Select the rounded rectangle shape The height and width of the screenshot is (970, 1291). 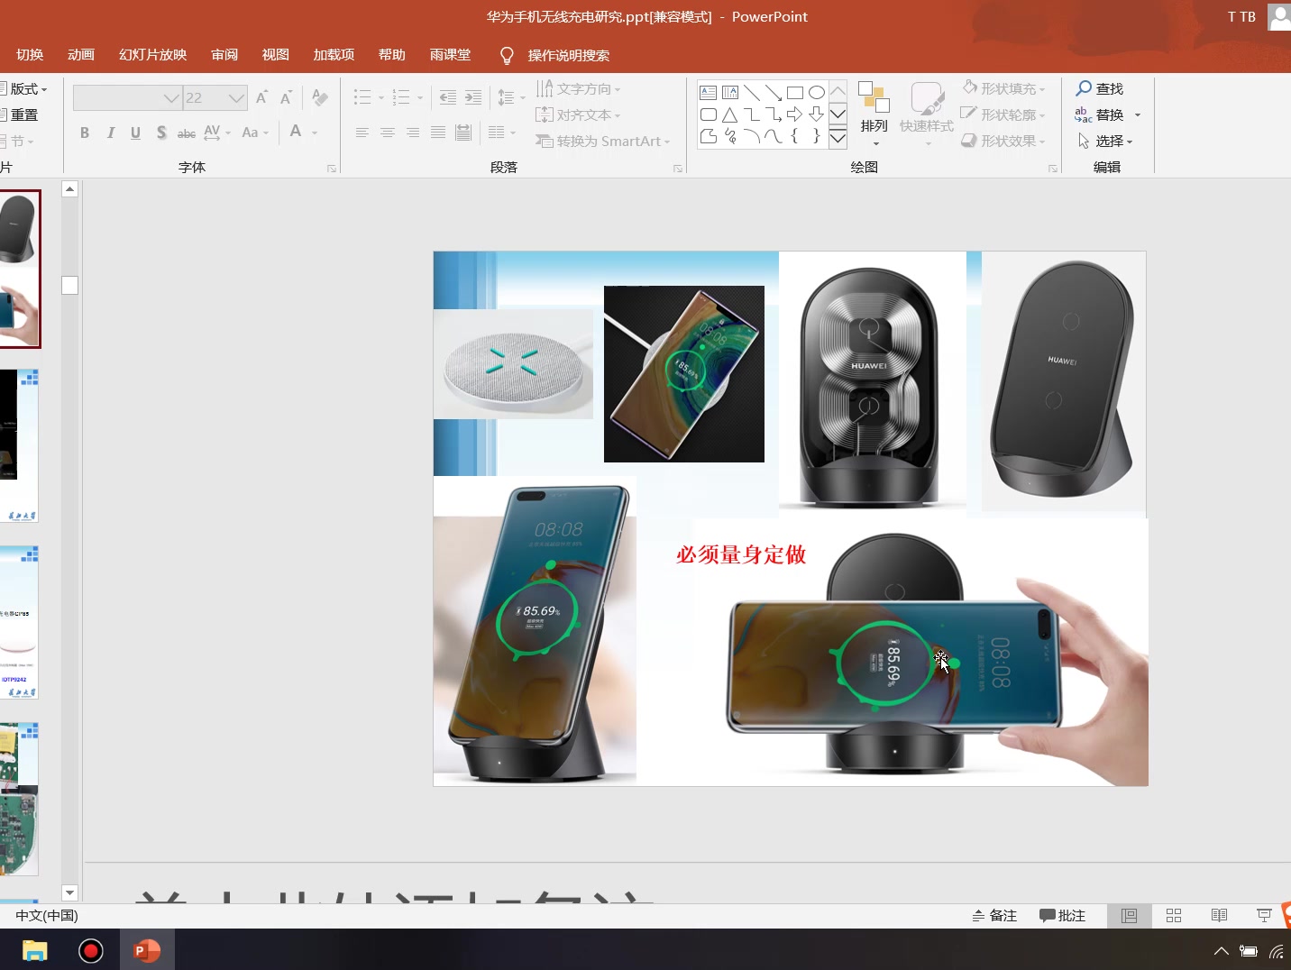(x=709, y=114)
